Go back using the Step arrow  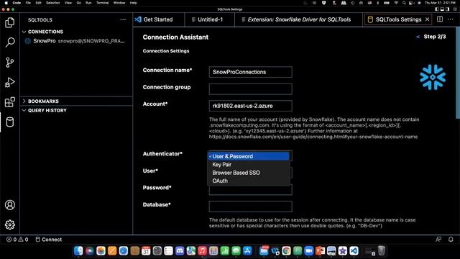tap(418, 37)
